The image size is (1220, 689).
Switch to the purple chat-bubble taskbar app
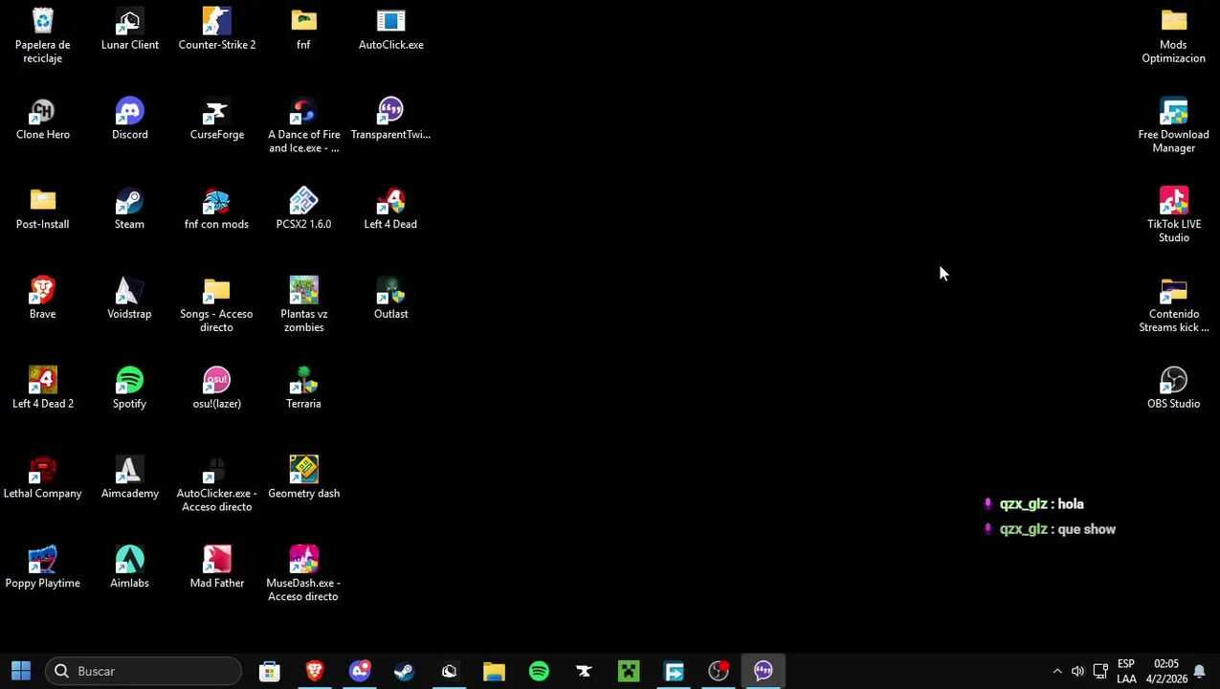click(763, 671)
